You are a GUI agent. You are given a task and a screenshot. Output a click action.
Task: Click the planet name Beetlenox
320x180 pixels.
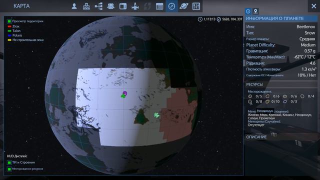(x=305, y=26)
